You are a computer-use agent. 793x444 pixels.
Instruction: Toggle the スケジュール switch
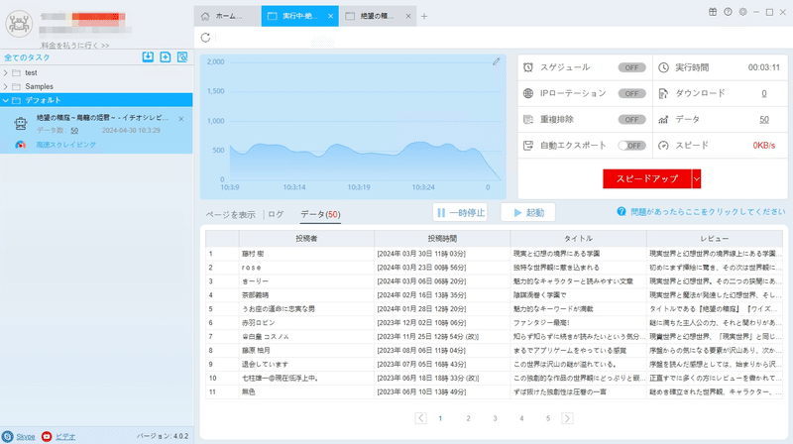coord(631,67)
